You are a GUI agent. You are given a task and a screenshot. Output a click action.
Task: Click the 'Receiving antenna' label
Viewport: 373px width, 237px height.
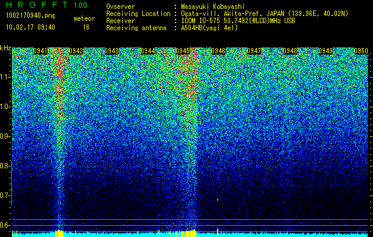(x=136, y=28)
